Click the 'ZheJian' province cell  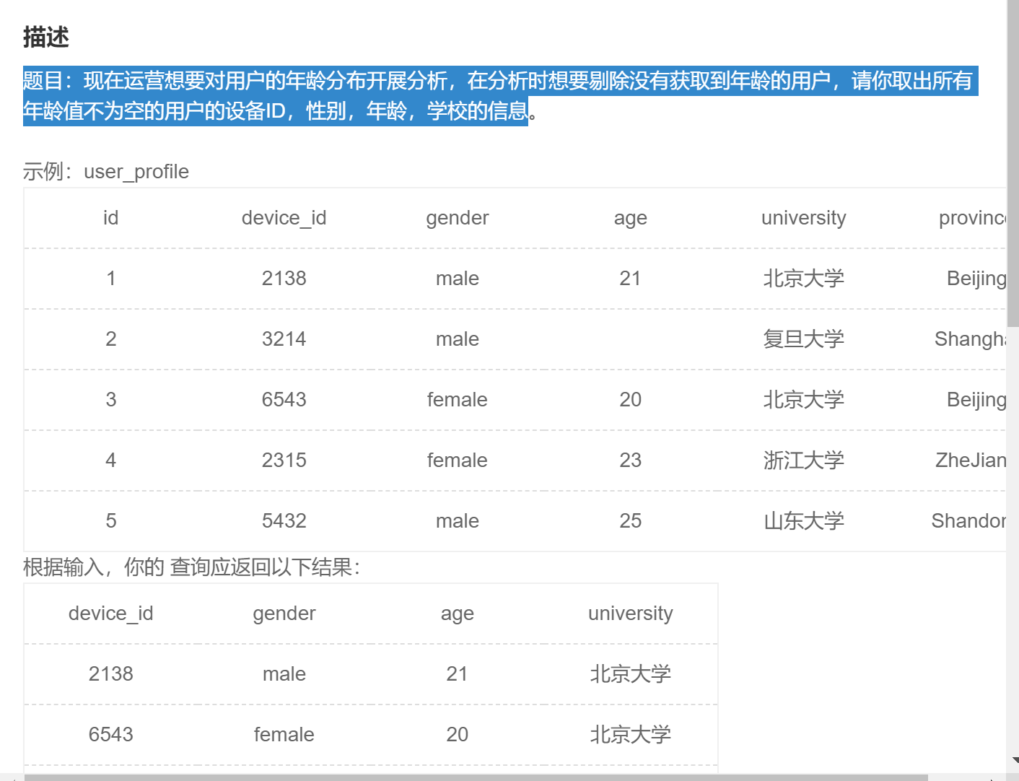pos(971,461)
